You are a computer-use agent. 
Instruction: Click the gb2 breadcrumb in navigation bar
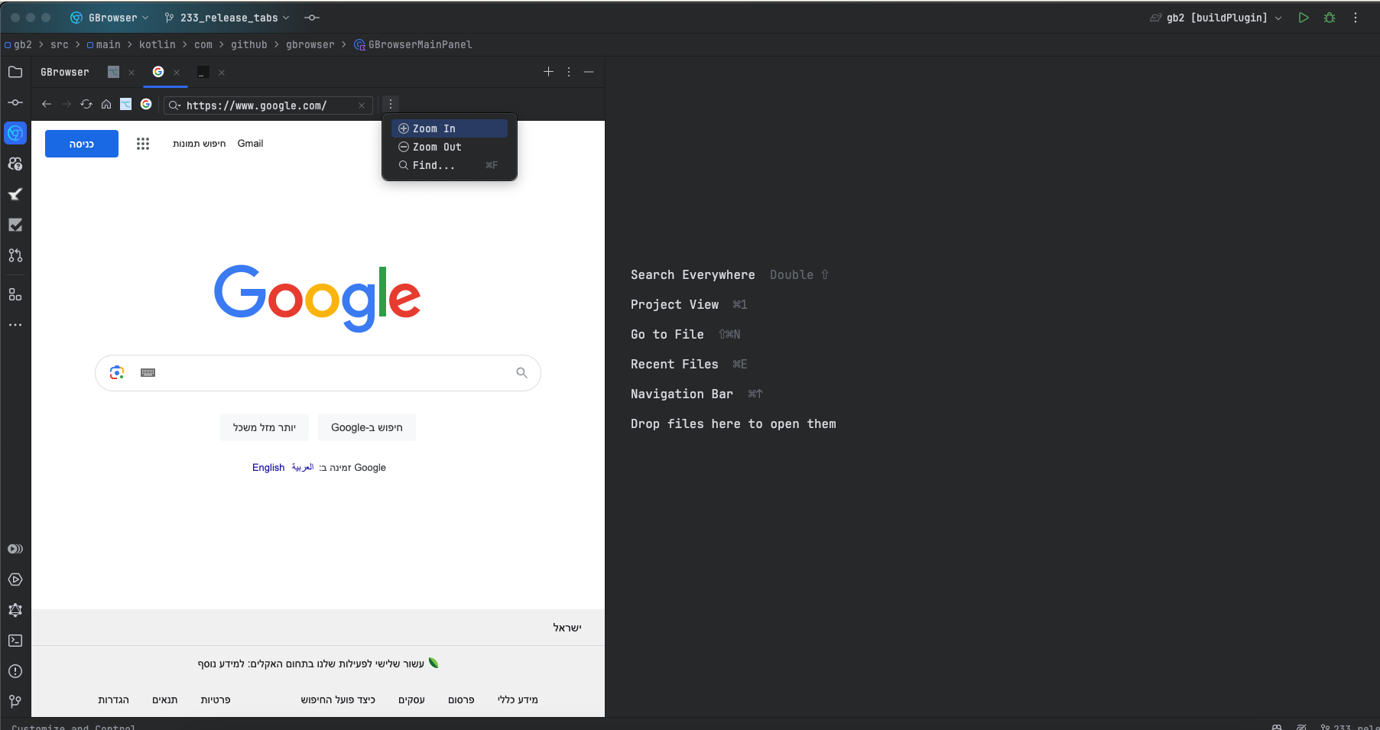click(18, 44)
